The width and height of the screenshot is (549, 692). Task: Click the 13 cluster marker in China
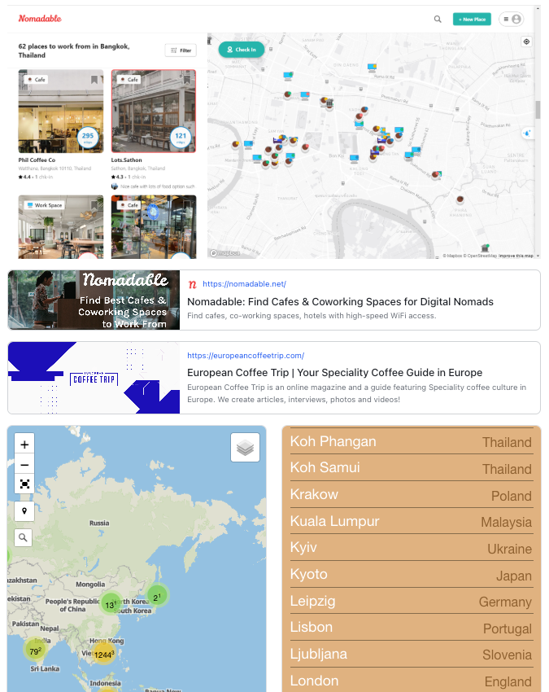tap(111, 604)
